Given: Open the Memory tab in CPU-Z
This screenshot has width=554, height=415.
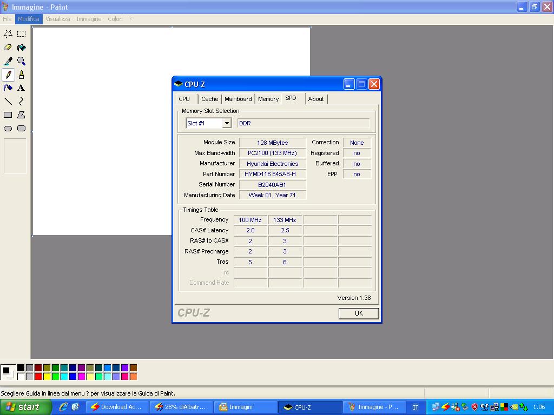Looking at the screenshot, I should (x=268, y=99).
